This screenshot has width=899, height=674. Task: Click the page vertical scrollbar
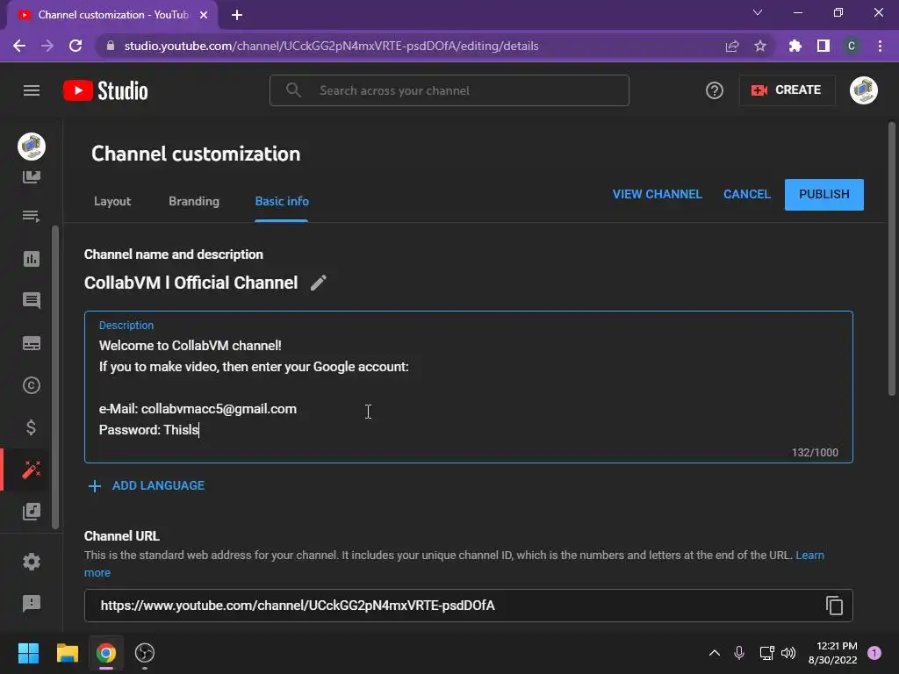892,258
